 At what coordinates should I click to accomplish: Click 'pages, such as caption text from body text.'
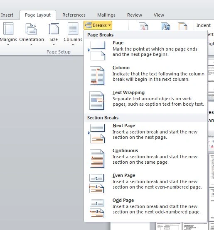(158, 104)
